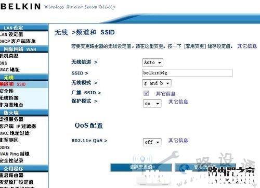This screenshot has width=260, height=188.
Task: Open 恢复原厂设定值 sidebar item
Action: click(17, 182)
